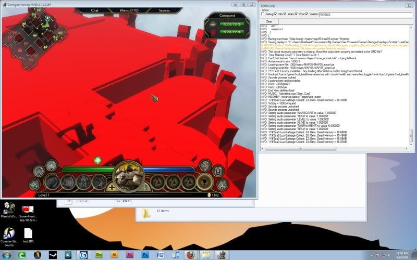Use the item slot adjacent to hero portrait

pos(158,183)
